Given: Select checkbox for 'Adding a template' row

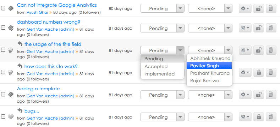Looking at the screenshot, I should point(3,94).
